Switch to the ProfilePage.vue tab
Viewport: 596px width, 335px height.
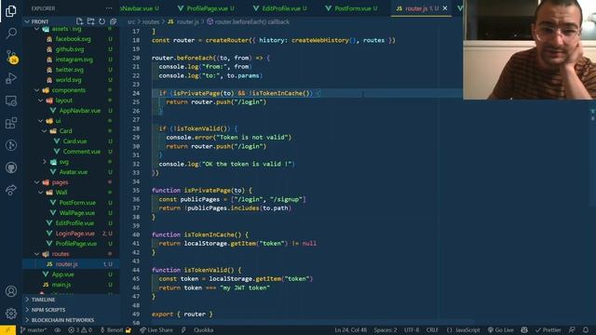[x=206, y=8]
